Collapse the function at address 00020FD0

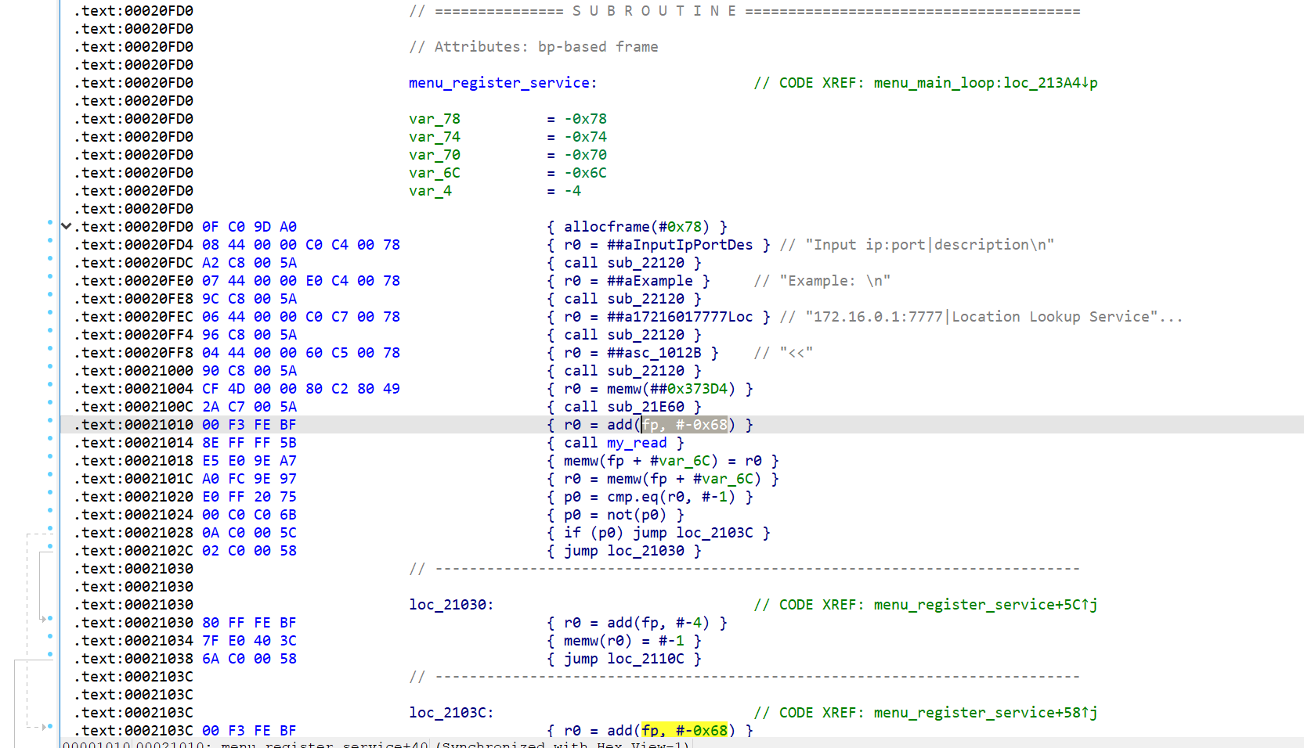tap(67, 227)
